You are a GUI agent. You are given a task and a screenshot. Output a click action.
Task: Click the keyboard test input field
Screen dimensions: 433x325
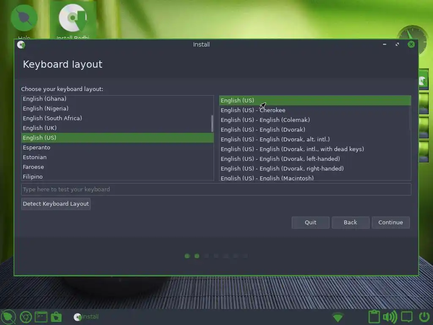[216, 189]
